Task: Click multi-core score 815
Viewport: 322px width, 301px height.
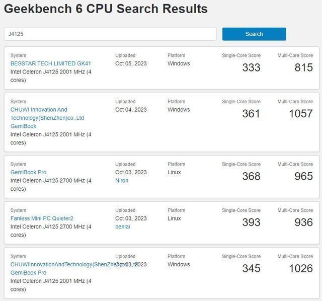Action: 303,67
